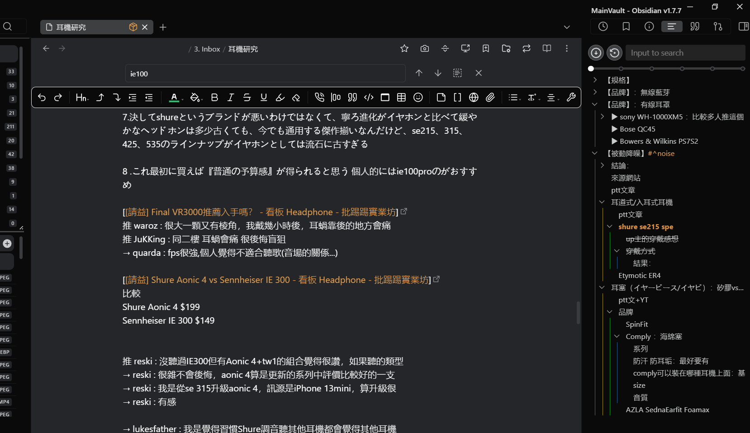Insert a web link globe icon

pyautogui.click(x=474, y=97)
